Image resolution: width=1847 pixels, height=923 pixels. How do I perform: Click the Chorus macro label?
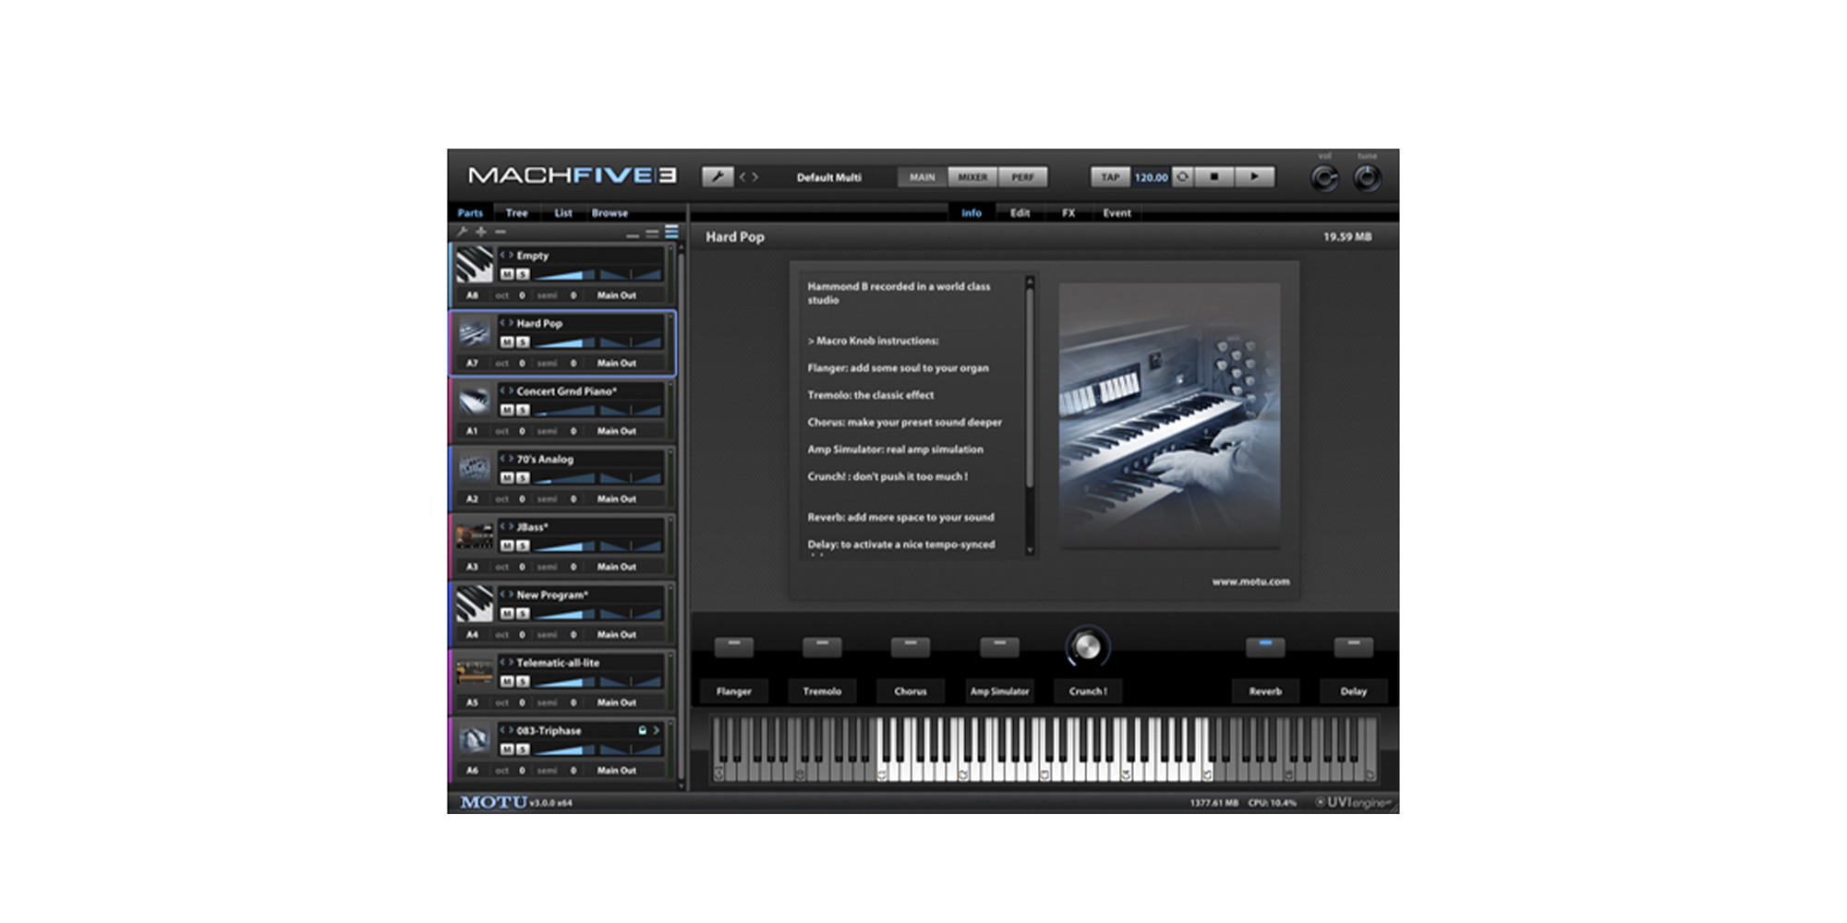[910, 690]
